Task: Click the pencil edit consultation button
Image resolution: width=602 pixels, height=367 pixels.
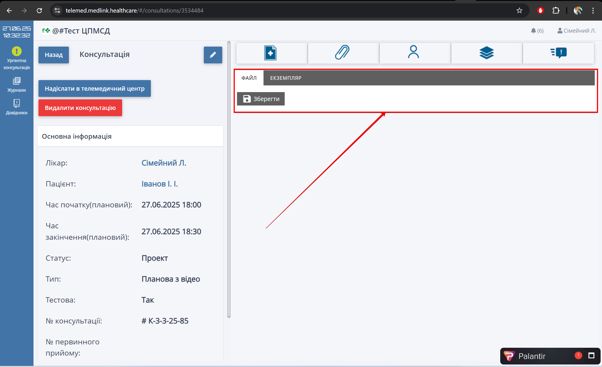Action: pos(213,55)
